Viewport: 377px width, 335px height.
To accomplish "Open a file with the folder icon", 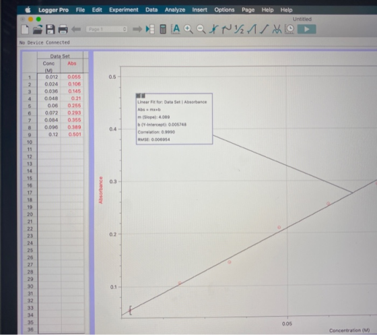I will click(38, 30).
